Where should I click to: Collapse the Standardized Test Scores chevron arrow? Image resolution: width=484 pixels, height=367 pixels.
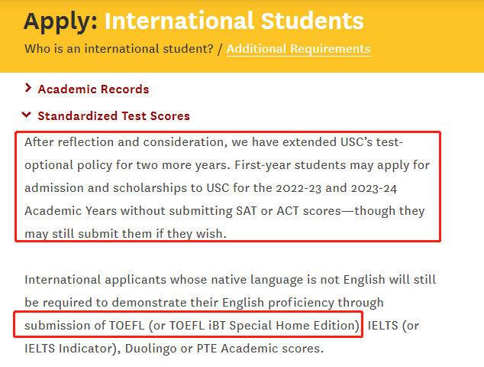[27, 115]
